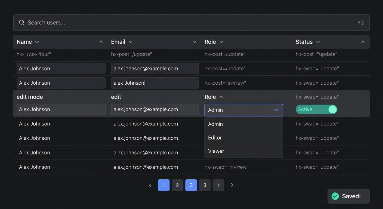The height and width of the screenshot is (209, 383).
Task: Click the email cell in the 'hx-swap="inVrew"' row
Action: coord(146,167)
